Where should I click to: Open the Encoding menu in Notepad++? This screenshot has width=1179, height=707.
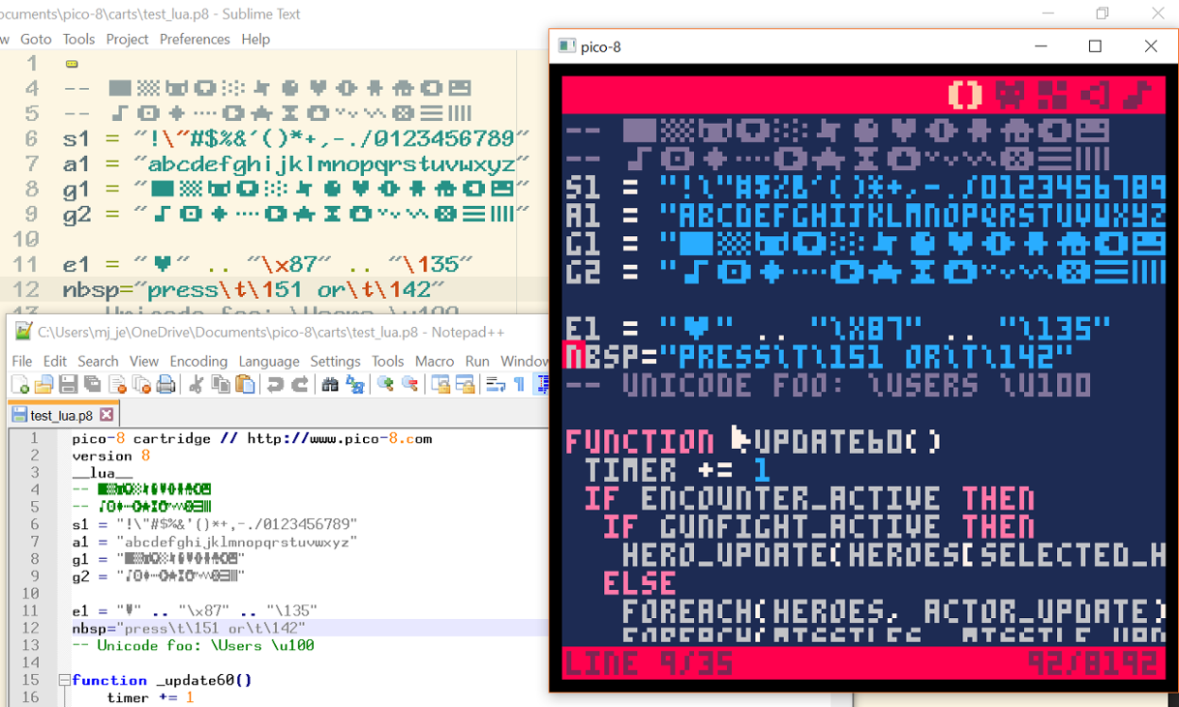(x=198, y=361)
